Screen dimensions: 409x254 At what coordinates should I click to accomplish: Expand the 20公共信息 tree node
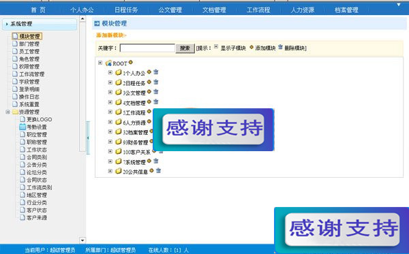(x=110, y=171)
